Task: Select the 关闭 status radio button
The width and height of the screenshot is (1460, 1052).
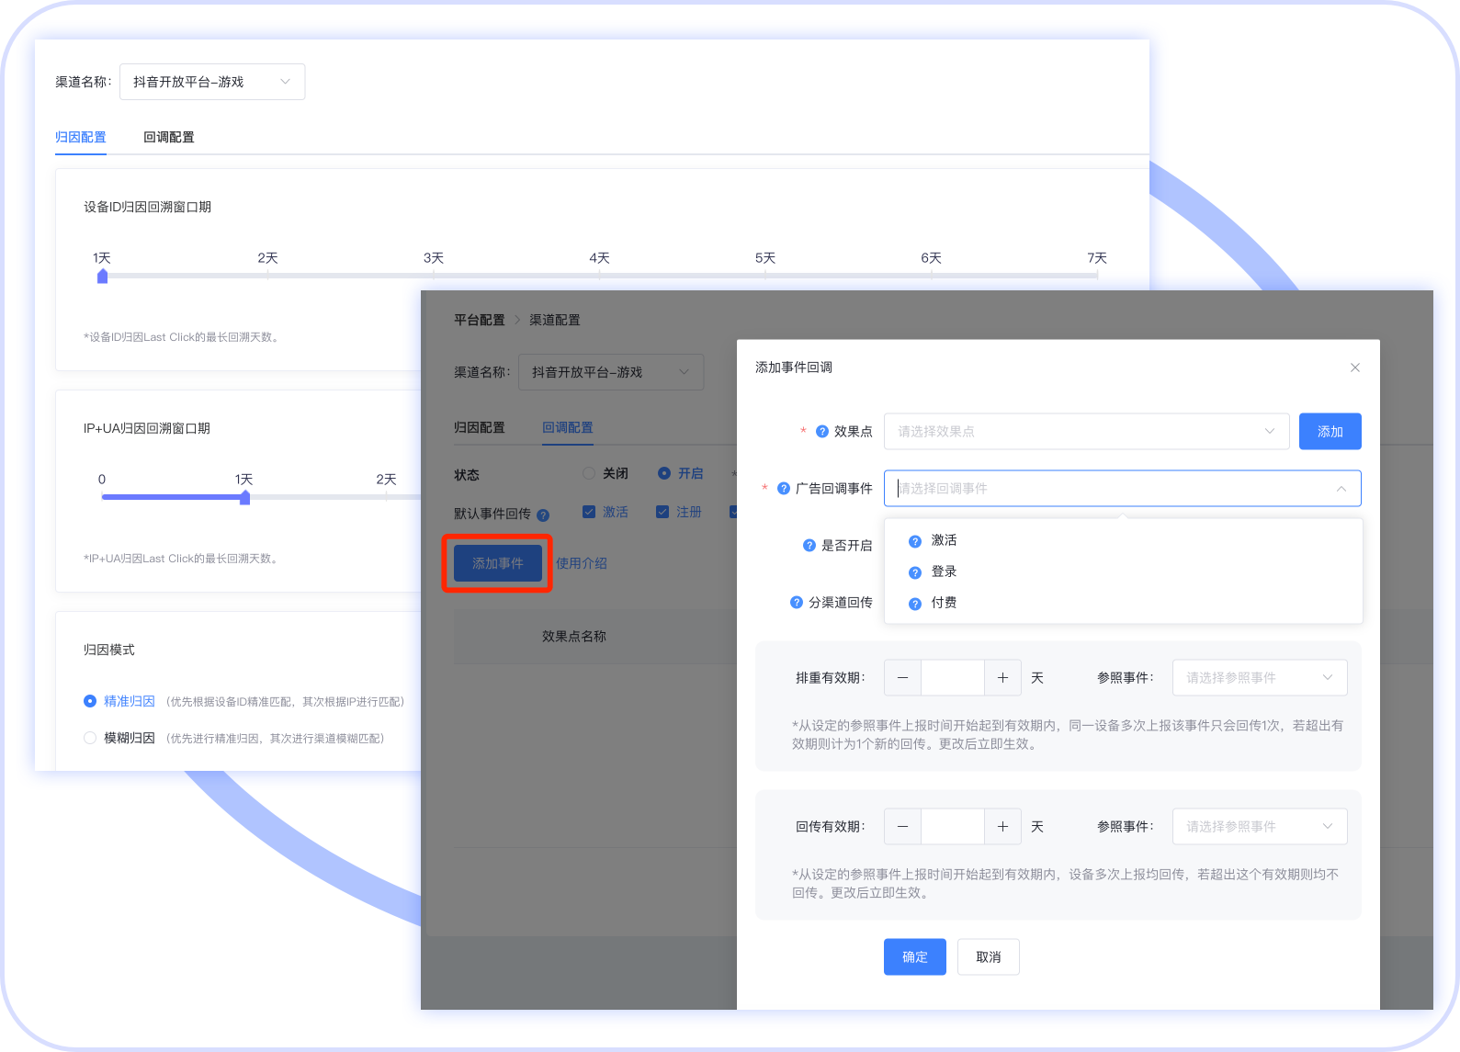Action: (x=589, y=474)
